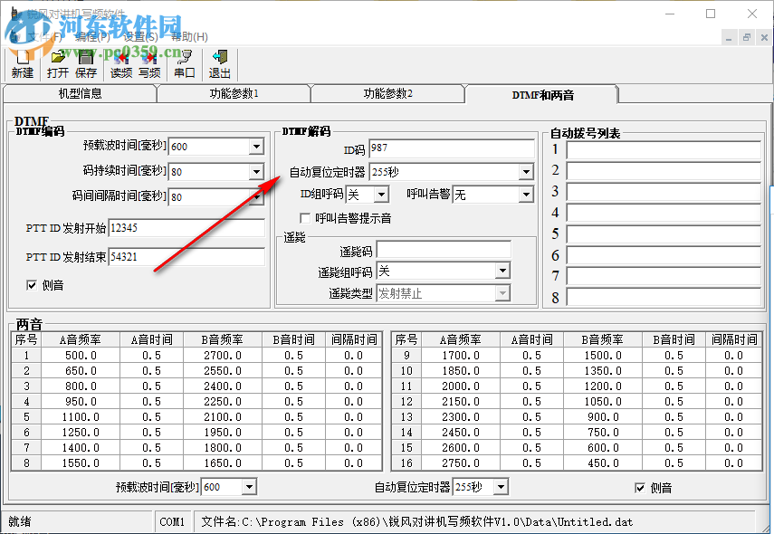This screenshot has height=534, width=774.
Task: Open the ID组呼码 dropdown set to 关
Action: click(381, 194)
